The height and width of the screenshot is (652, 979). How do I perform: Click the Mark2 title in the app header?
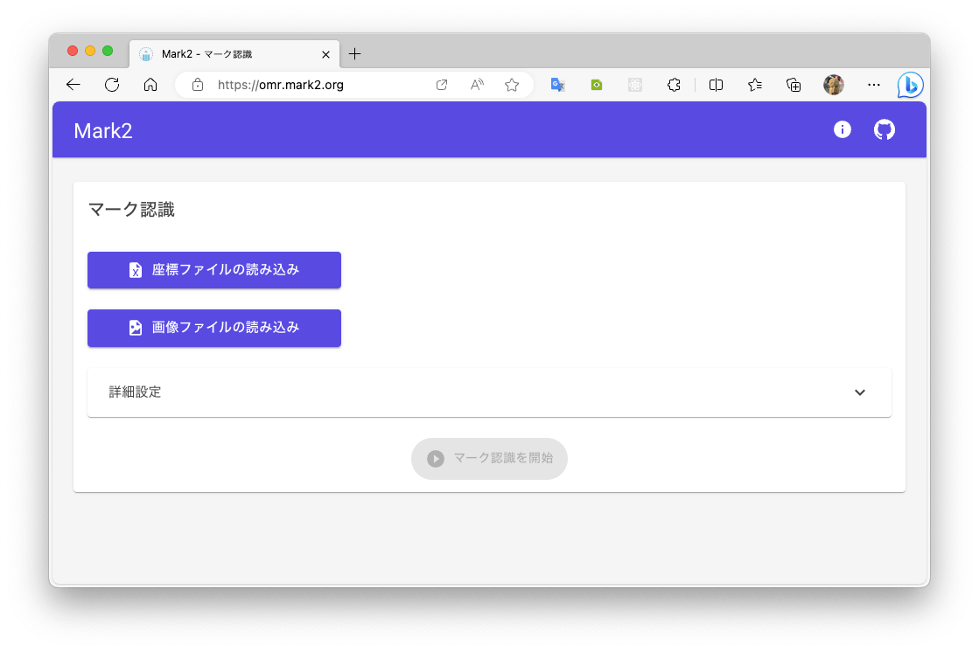103,131
